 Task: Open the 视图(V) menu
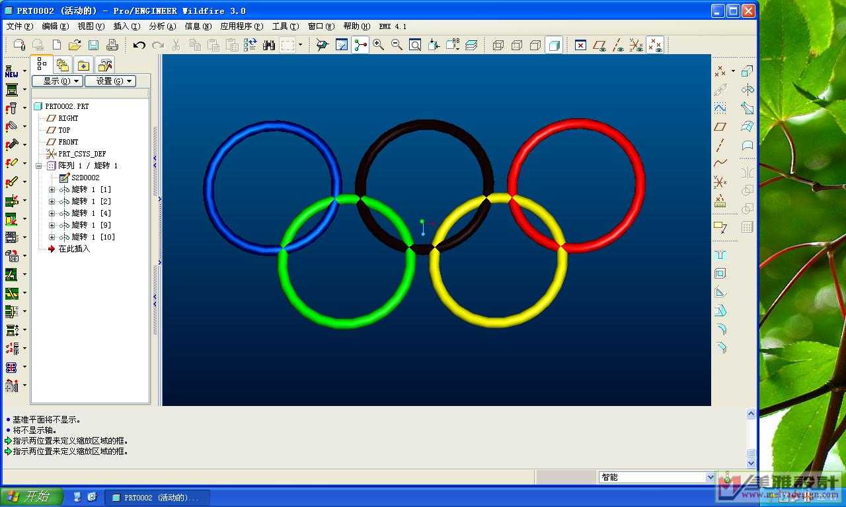click(91, 26)
